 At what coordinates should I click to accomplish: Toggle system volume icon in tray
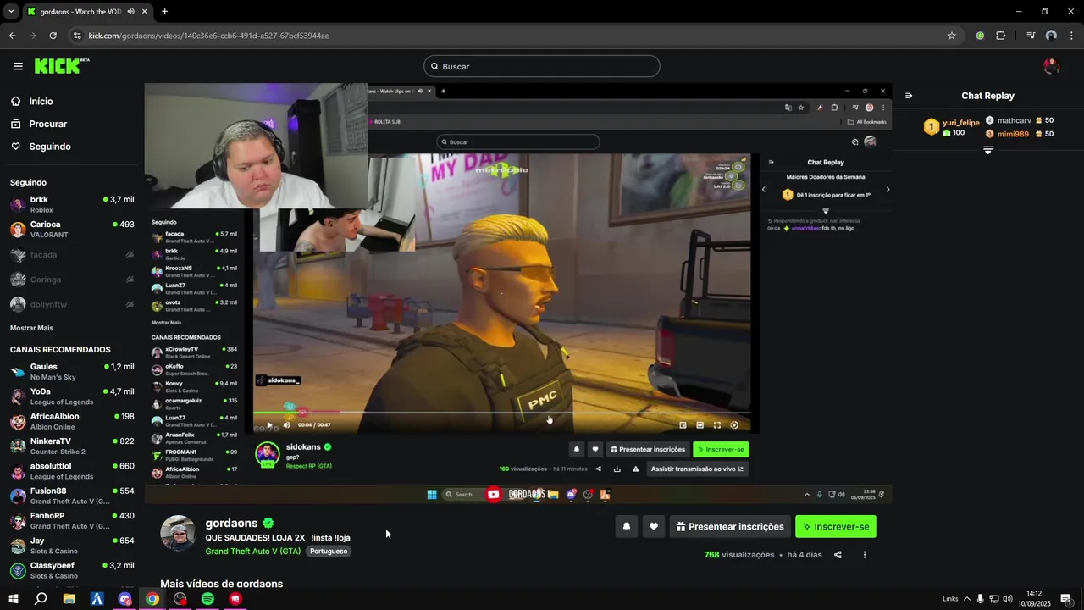(1008, 599)
